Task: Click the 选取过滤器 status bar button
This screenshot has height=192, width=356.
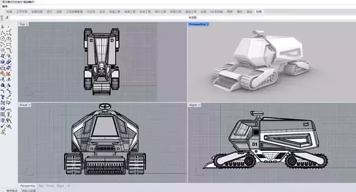Action: [x=28, y=190]
